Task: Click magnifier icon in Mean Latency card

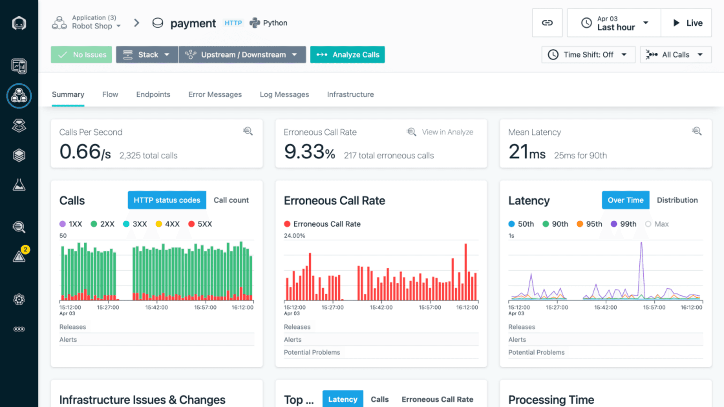Action: tap(696, 131)
